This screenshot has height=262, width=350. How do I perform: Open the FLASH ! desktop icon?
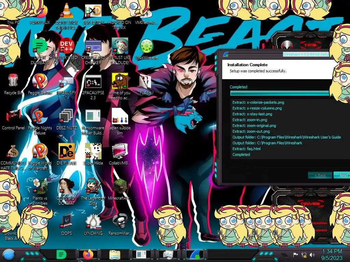coord(146,84)
